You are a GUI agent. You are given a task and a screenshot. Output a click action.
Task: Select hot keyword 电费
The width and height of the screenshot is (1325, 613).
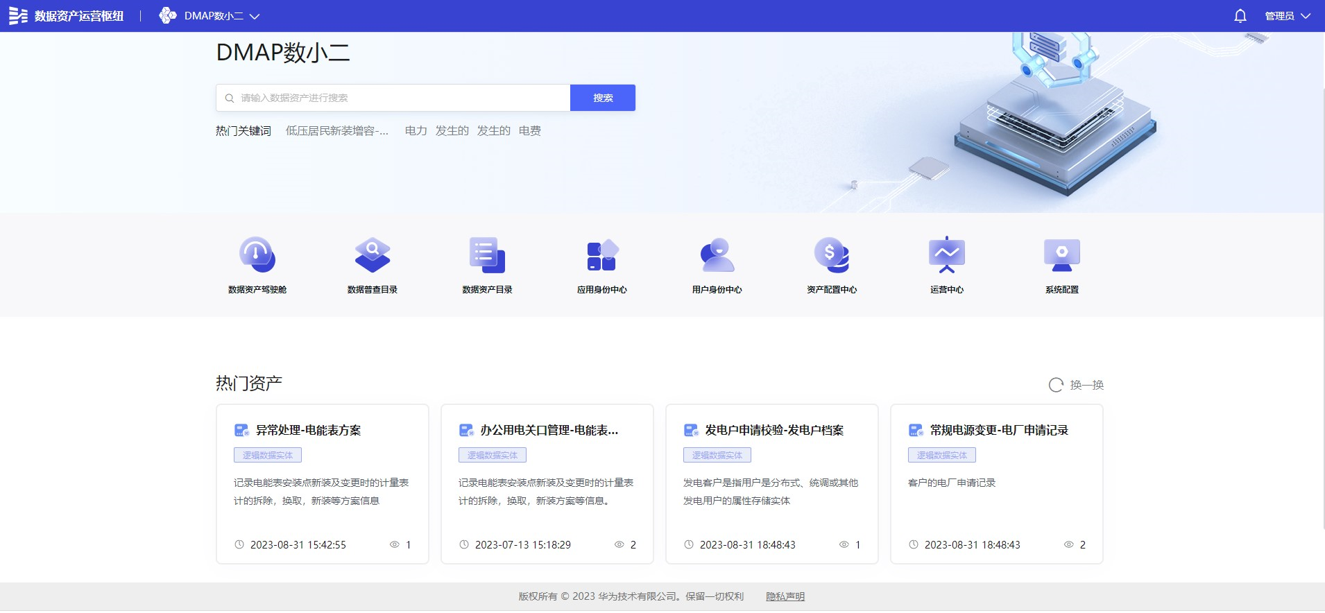pyautogui.click(x=530, y=131)
